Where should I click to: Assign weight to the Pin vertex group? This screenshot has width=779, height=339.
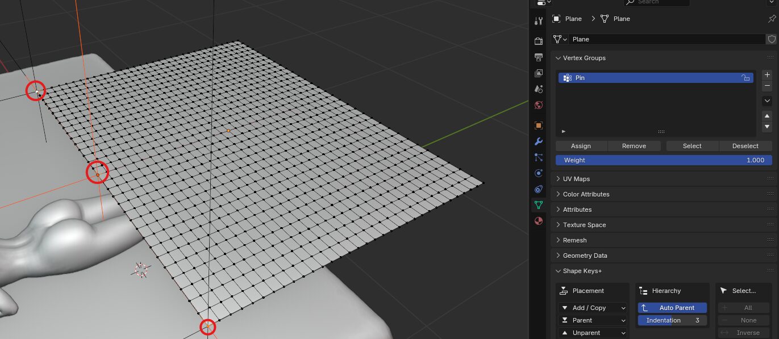[581, 146]
